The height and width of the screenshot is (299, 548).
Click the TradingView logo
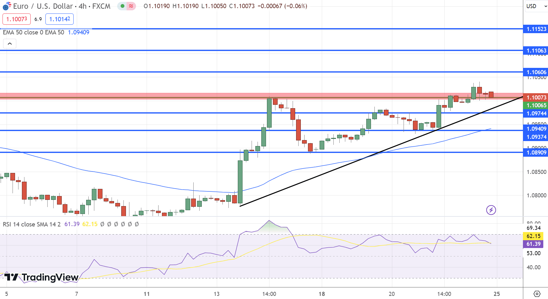coord(41,277)
